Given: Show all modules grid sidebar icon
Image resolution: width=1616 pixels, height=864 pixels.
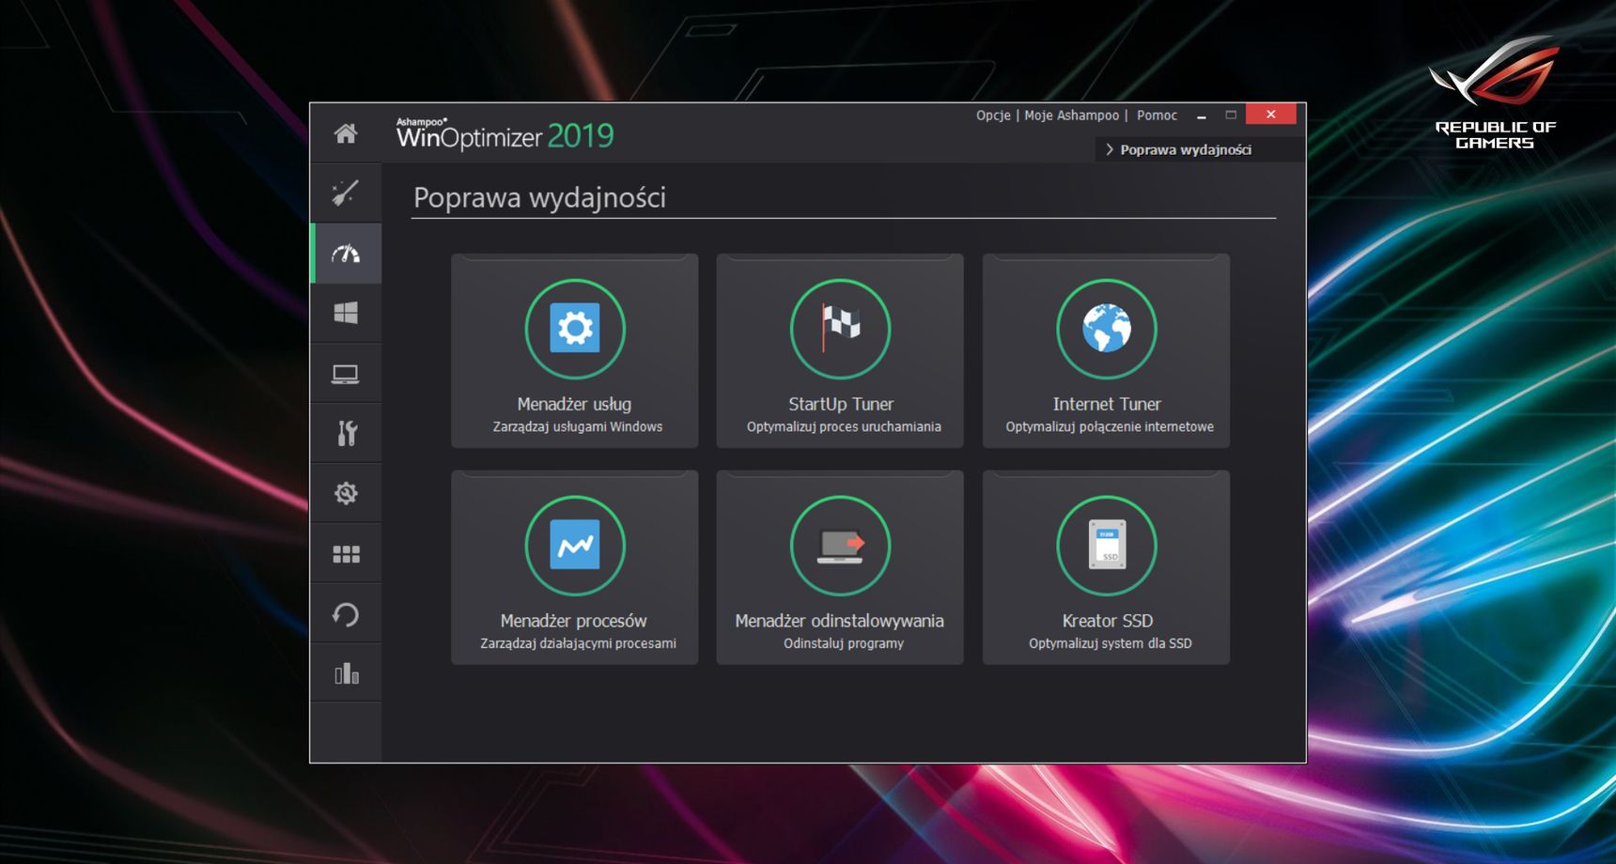Looking at the screenshot, I should click(346, 554).
